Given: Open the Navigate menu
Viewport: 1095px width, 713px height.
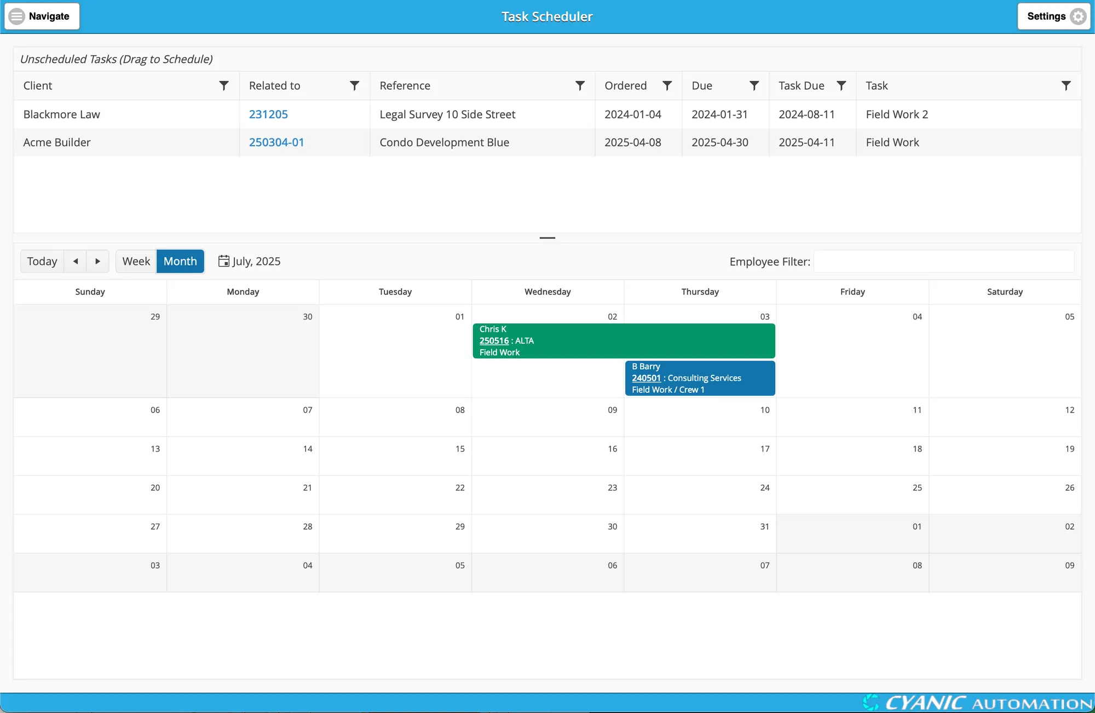Looking at the screenshot, I should 42,16.
